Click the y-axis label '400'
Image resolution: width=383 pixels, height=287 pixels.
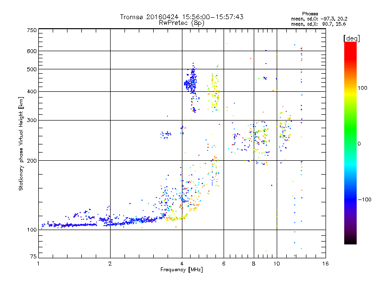pos(32,92)
